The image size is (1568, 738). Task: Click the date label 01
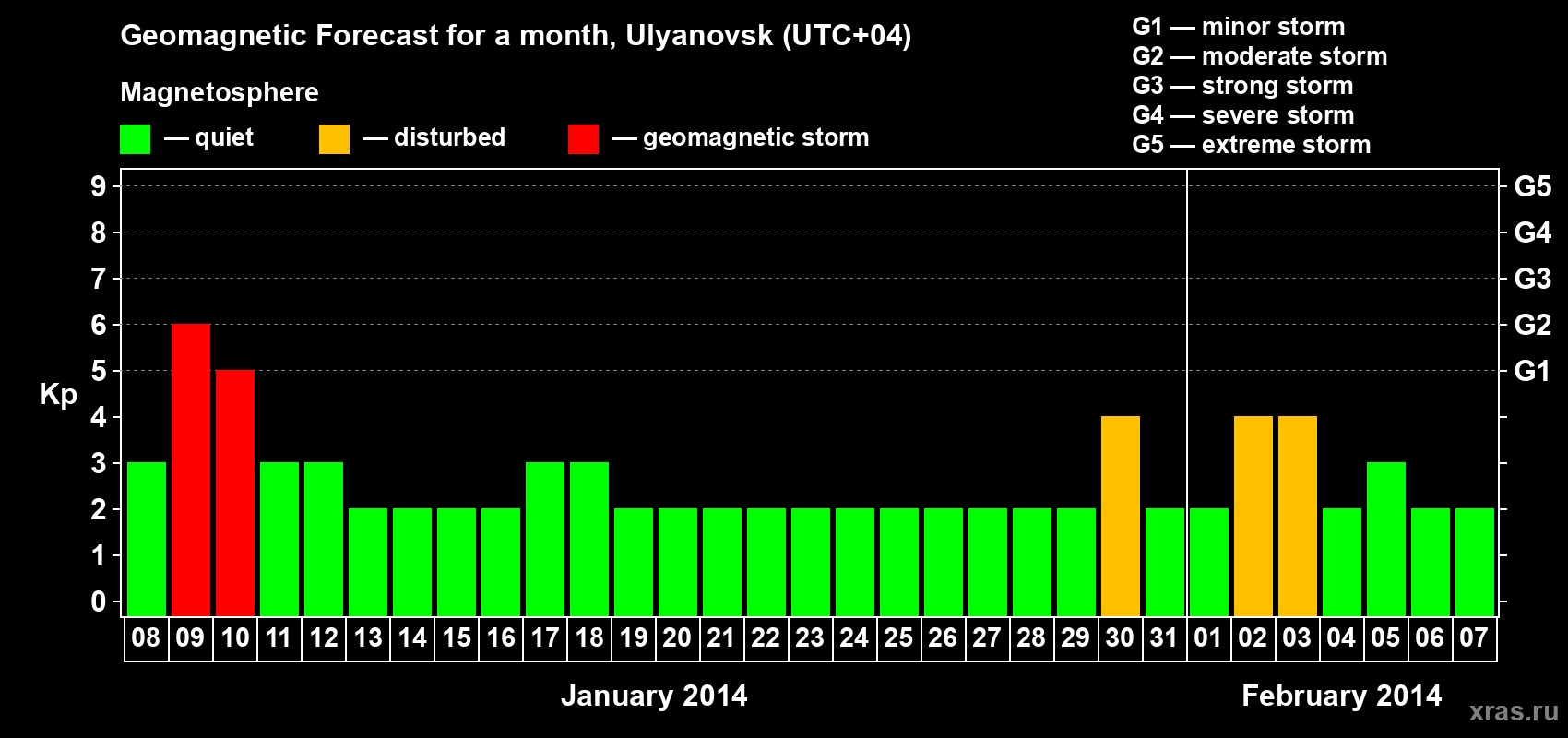[1208, 637]
